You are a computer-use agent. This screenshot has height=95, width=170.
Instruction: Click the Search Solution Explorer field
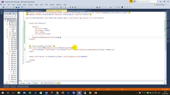[x=9, y=16]
